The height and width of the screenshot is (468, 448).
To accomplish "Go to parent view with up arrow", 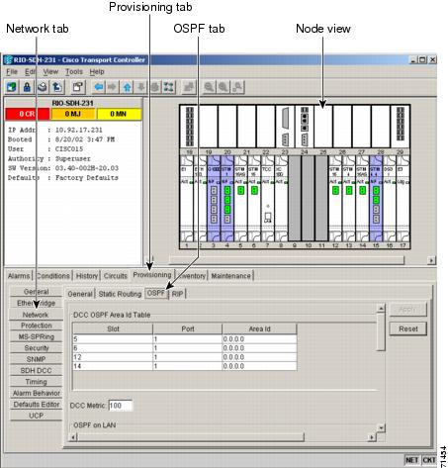I will (x=127, y=87).
